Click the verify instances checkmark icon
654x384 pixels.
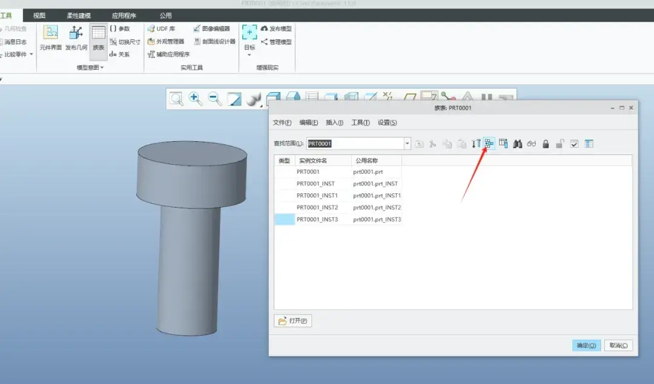point(574,144)
